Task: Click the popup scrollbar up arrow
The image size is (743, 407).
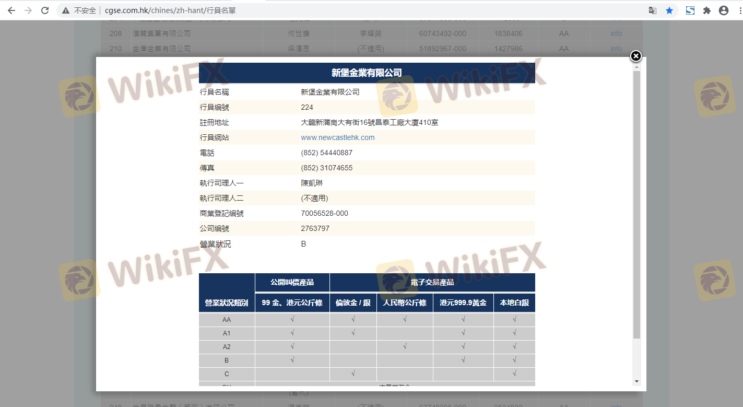Action: tap(636, 66)
